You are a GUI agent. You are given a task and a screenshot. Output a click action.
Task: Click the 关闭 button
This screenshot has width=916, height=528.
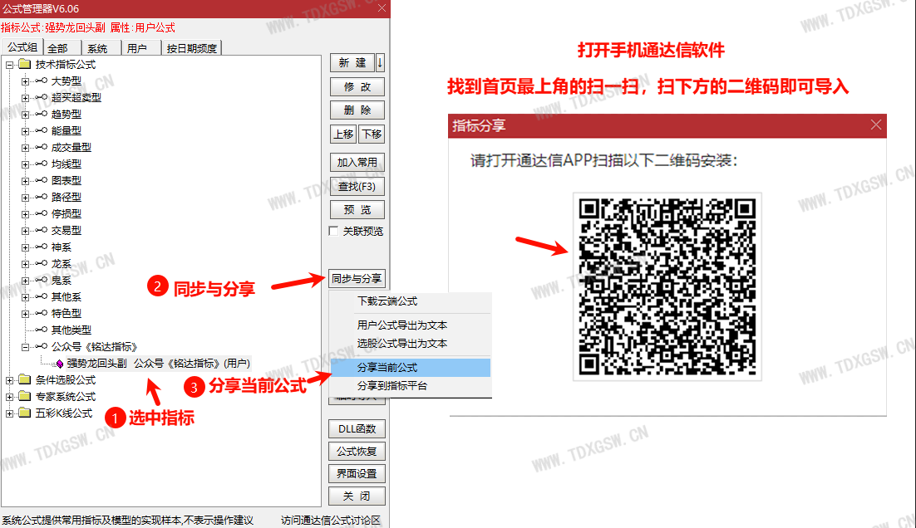(x=357, y=496)
